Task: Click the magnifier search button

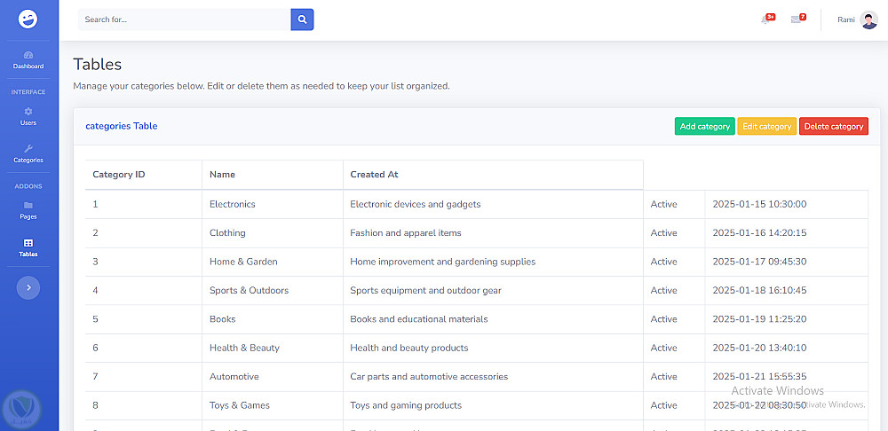Action: [x=302, y=20]
